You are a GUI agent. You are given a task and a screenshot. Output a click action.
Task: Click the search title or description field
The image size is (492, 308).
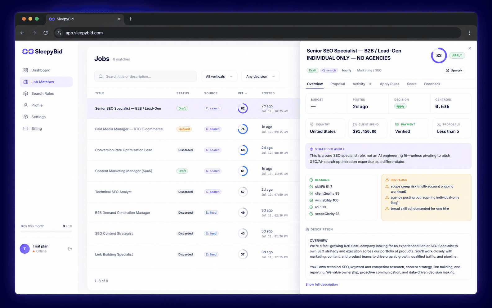coord(145,76)
